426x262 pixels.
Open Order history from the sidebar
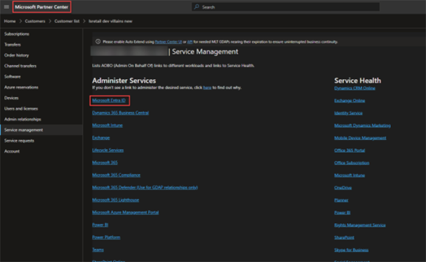(16, 55)
